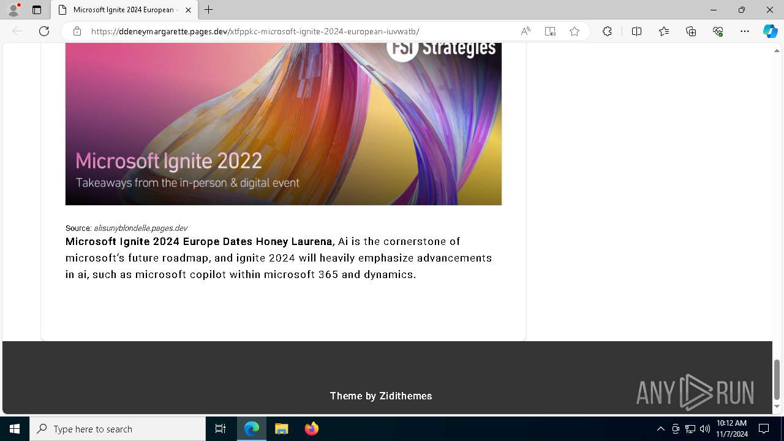Viewport: 784px width, 441px height.
Task: Click the address bar URL
Action: pos(255,31)
